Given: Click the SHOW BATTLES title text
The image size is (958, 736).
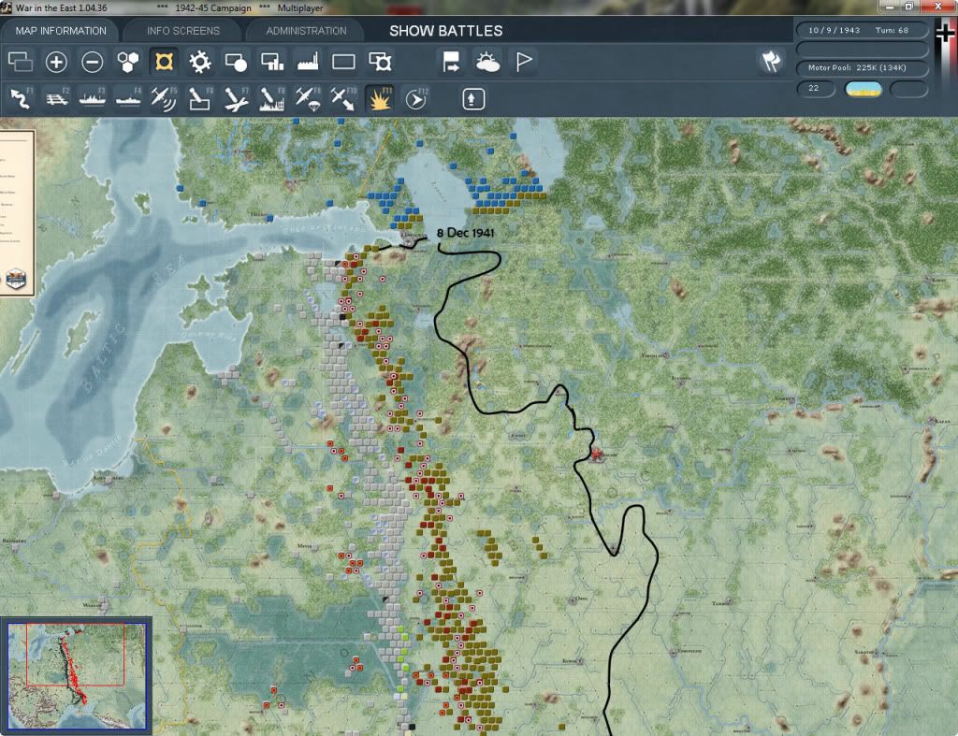Looking at the screenshot, I should tap(446, 31).
